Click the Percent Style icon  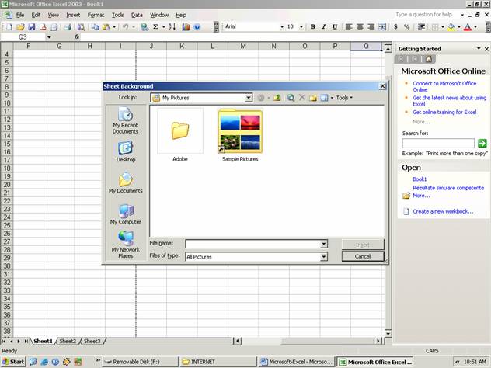pyautogui.click(x=407, y=27)
